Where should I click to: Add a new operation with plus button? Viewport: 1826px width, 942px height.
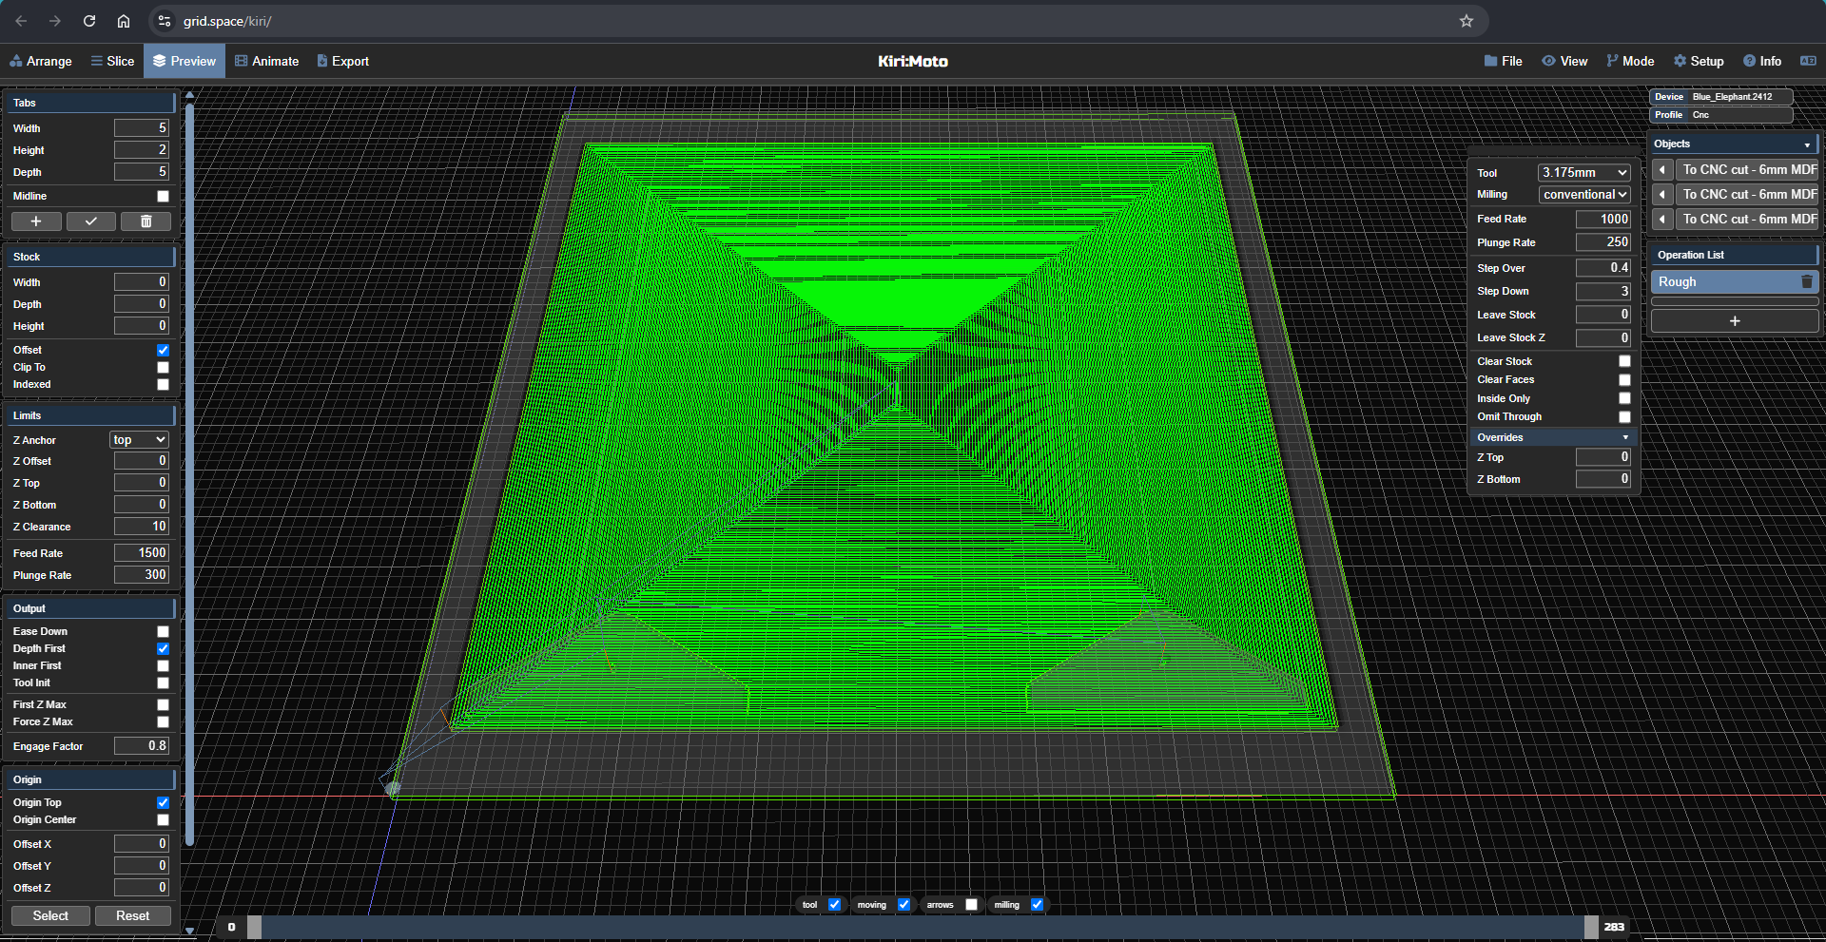[1734, 321]
